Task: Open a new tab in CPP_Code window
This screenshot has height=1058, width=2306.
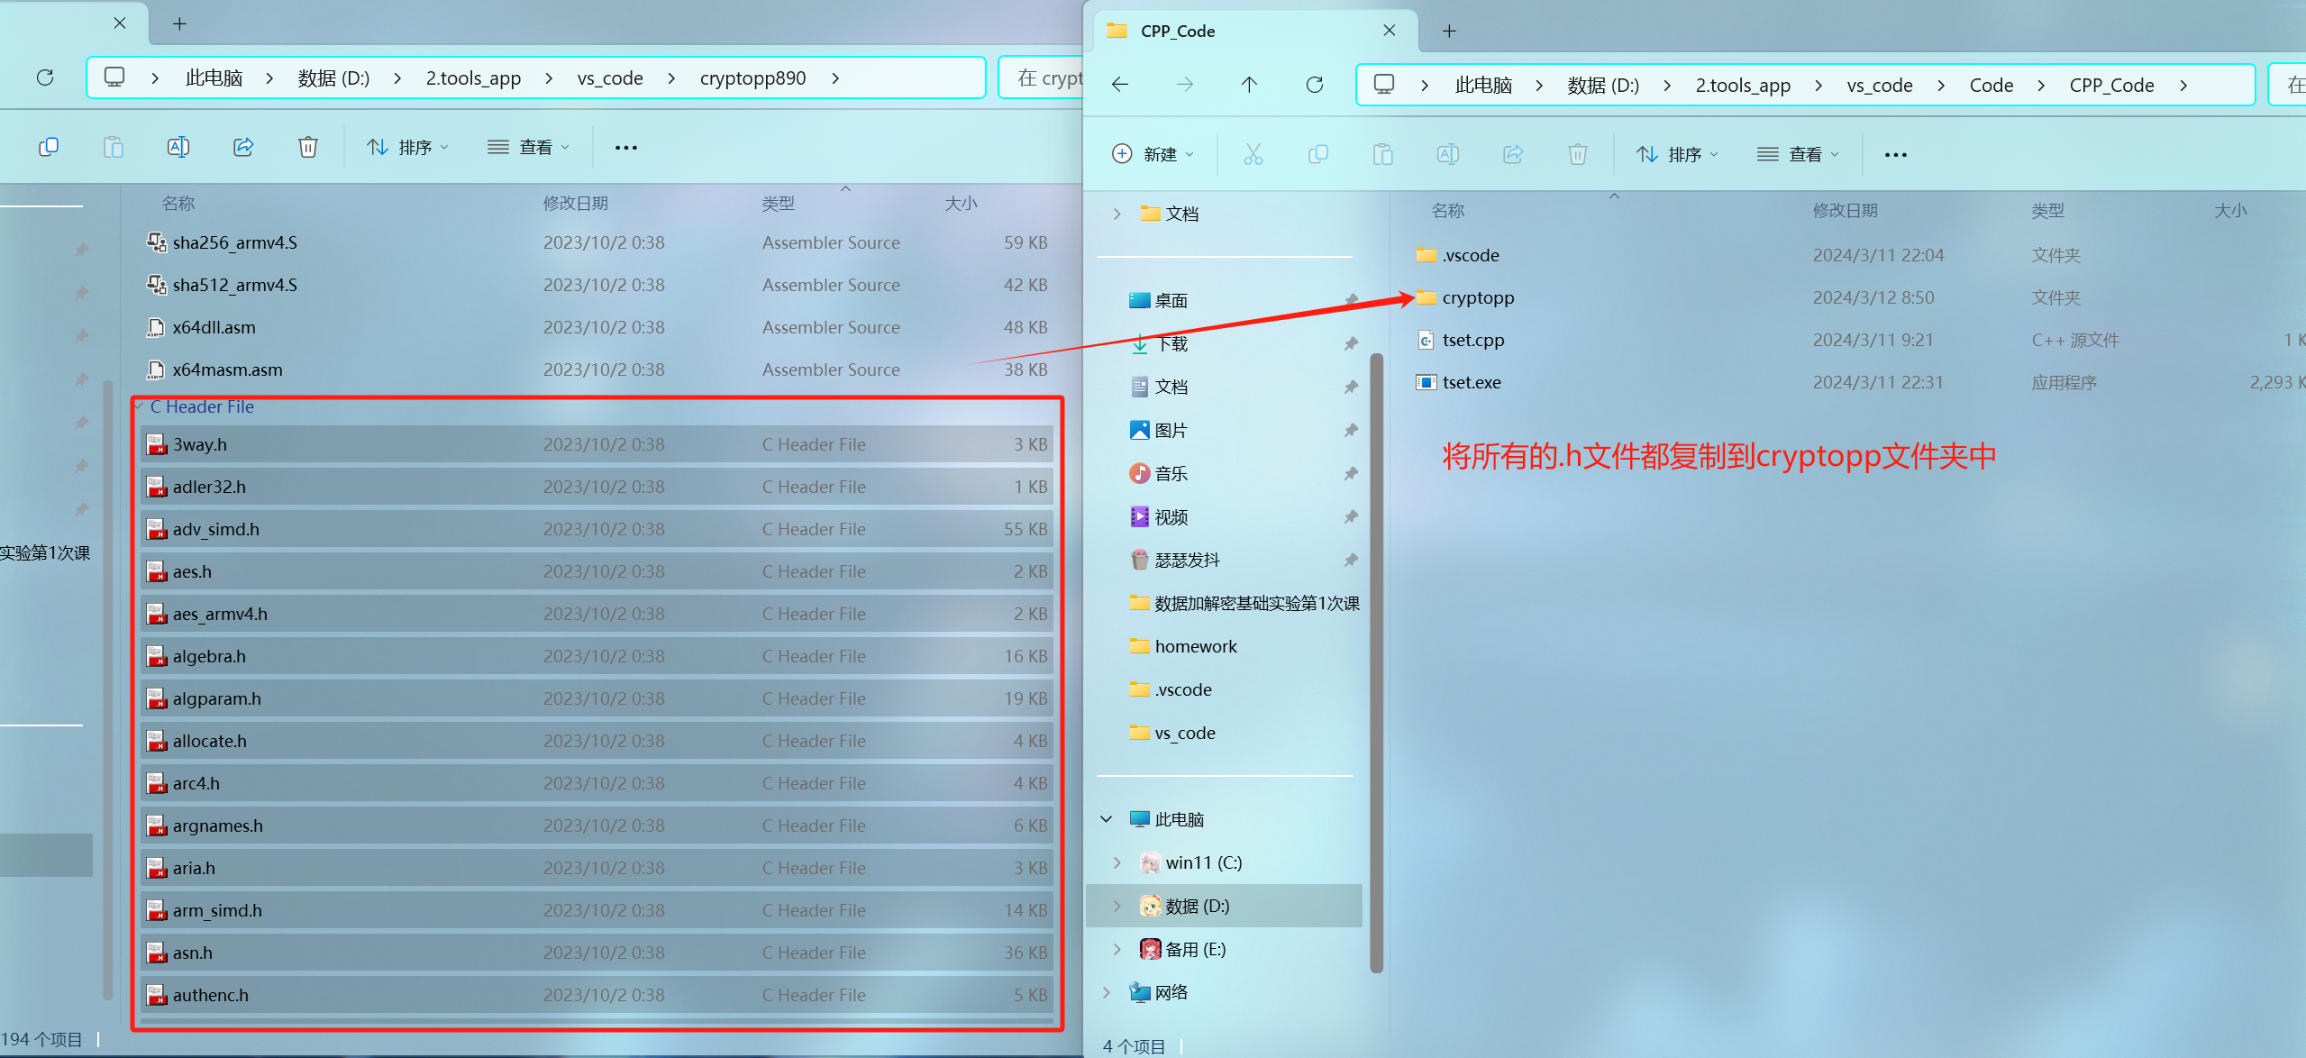Action: coord(1449,32)
